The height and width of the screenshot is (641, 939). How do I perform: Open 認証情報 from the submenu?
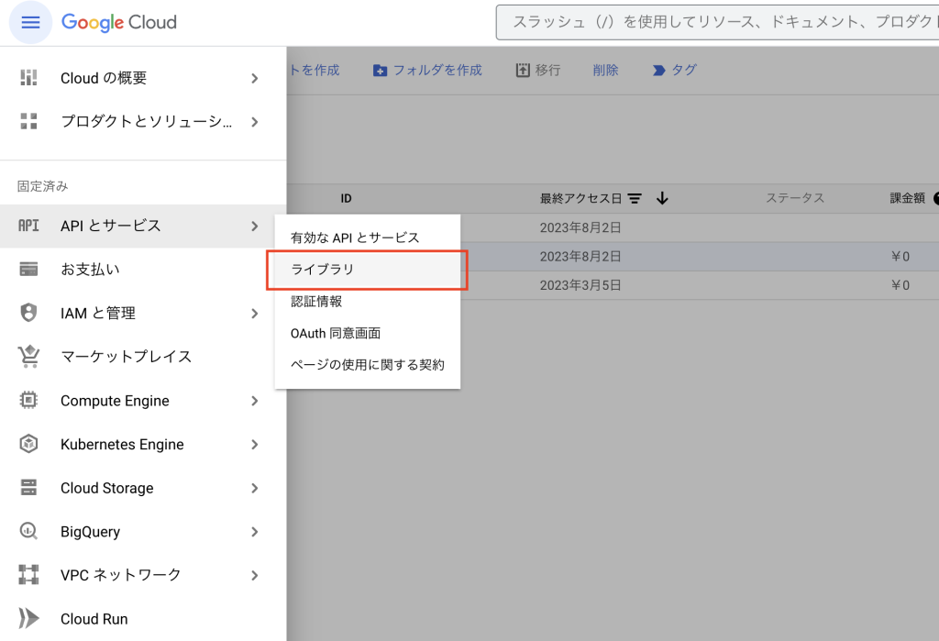coord(367,302)
